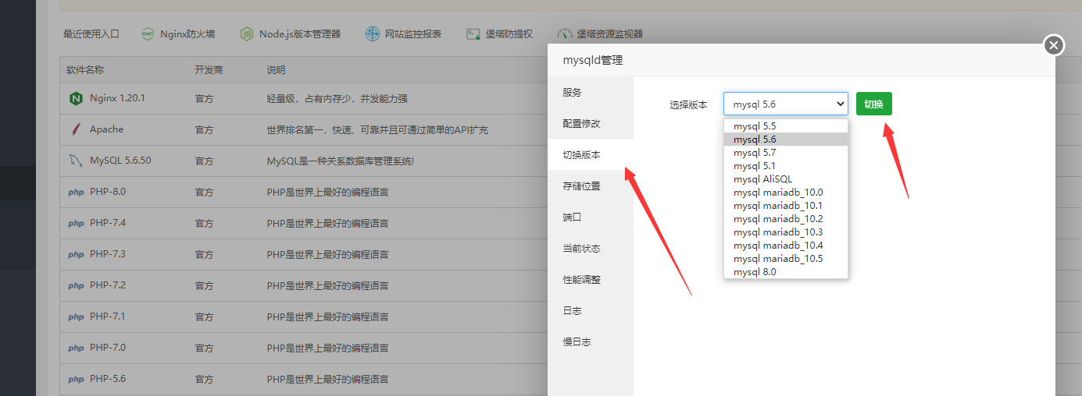1082x396 pixels.
Task: Click the 软件名称 column header
Action: coord(85,70)
